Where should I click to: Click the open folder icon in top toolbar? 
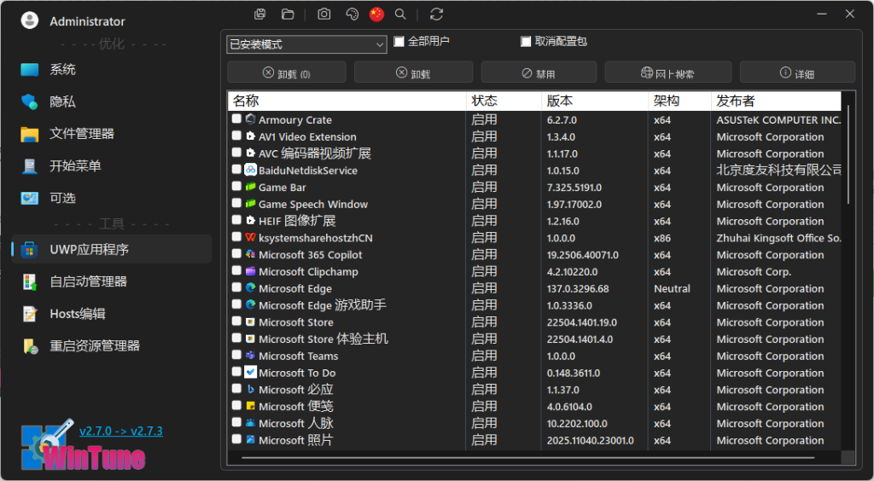point(288,14)
